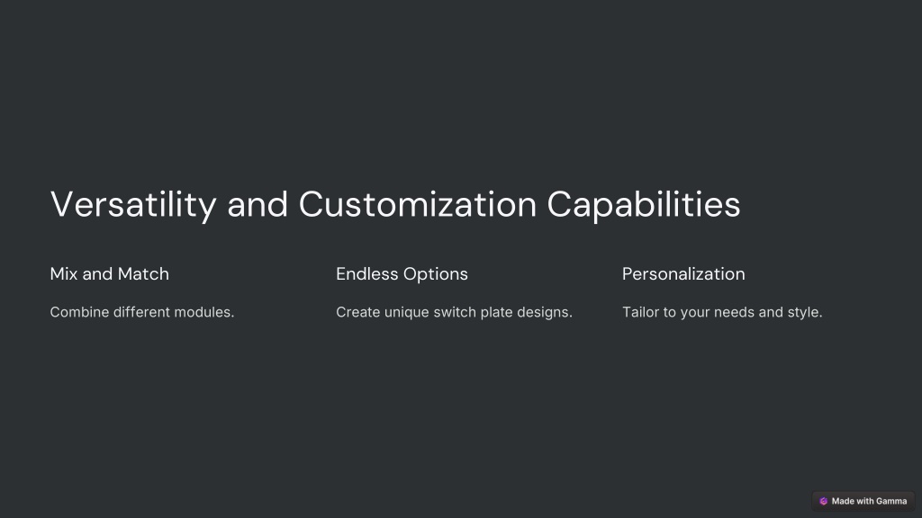Viewport: 922px width, 518px height.
Task: Click the word Gamma in the badge
Action: coord(890,501)
